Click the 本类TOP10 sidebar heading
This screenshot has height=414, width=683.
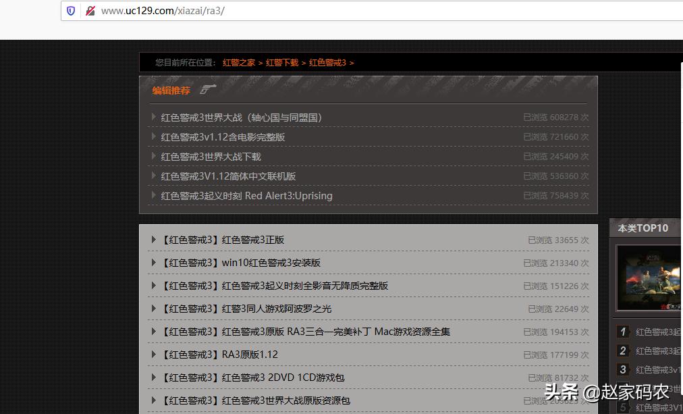pos(643,228)
